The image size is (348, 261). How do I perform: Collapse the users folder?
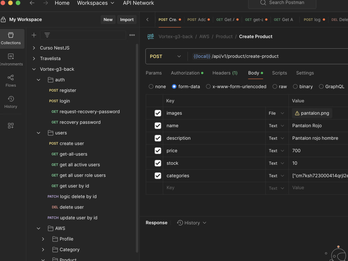38,133
